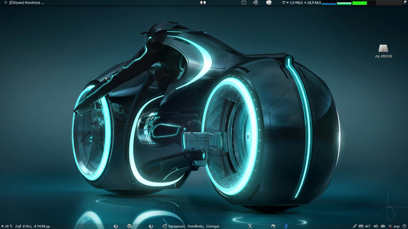Click the blue launcher icon on bottom panel
Image resolution: width=408 pixels, height=229 pixels.
pyautogui.click(x=286, y=226)
